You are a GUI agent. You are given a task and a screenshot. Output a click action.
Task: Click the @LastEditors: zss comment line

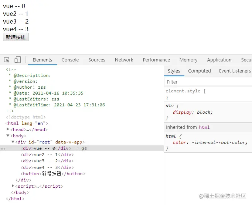pos(34,99)
